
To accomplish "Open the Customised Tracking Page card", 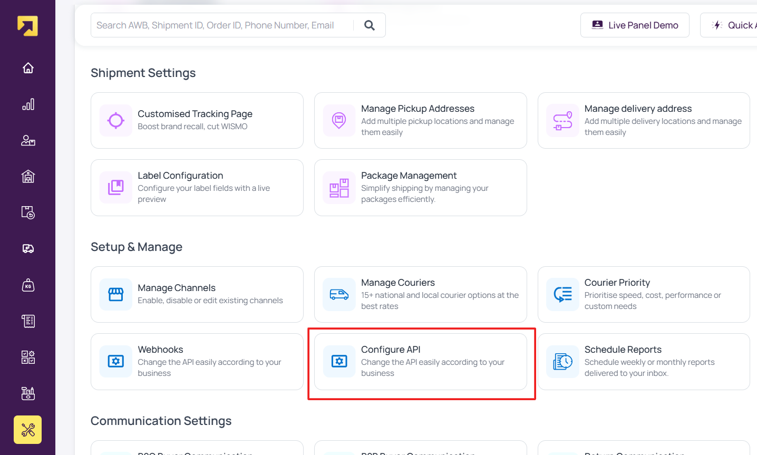I will coord(197,120).
